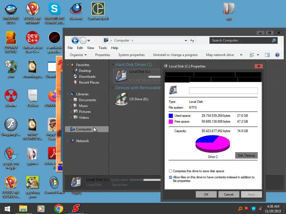
Task: Click the Network desktop icon
Action: pyautogui.click(x=76, y=11)
